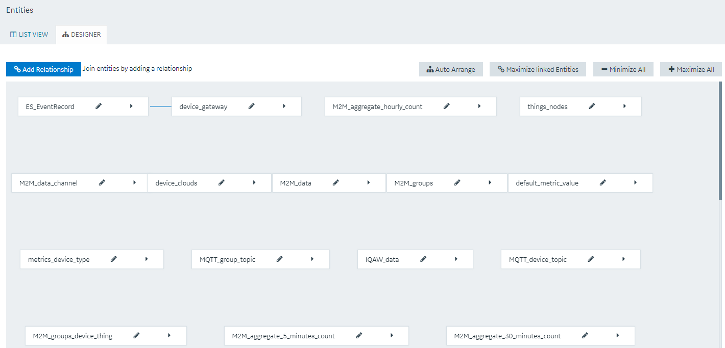Edit M2M_aggregate_30_minutes_count pencil icon
Image resolution: width=725 pixels, height=348 pixels.
pyautogui.click(x=585, y=335)
